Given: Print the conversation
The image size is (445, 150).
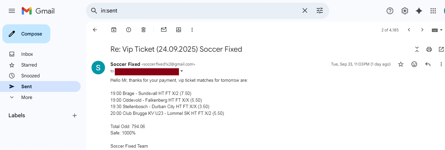Looking at the screenshot, I should click(429, 49).
